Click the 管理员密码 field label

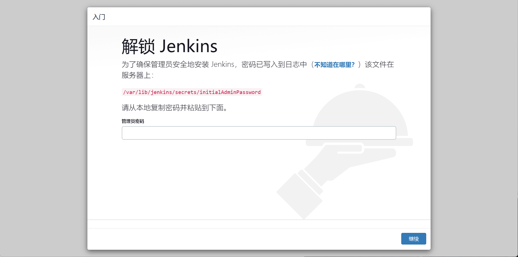pos(133,121)
